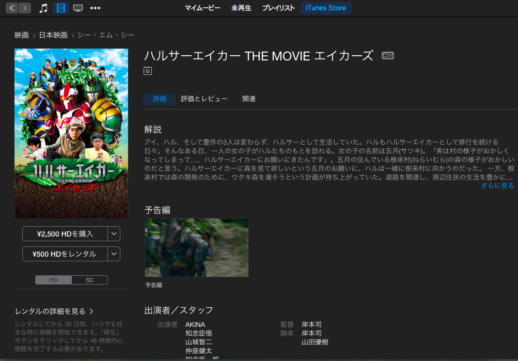Buy the movie for ¥2,500 HD

pyautogui.click(x=65, y=234)
